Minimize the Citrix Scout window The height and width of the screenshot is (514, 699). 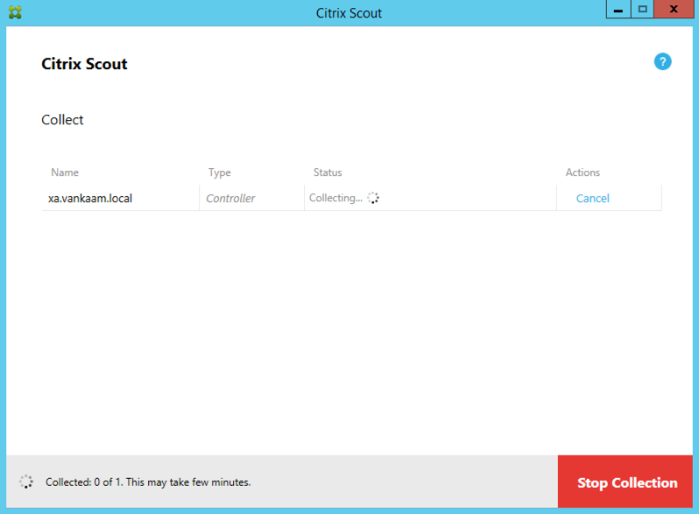(x=618, y=10)
